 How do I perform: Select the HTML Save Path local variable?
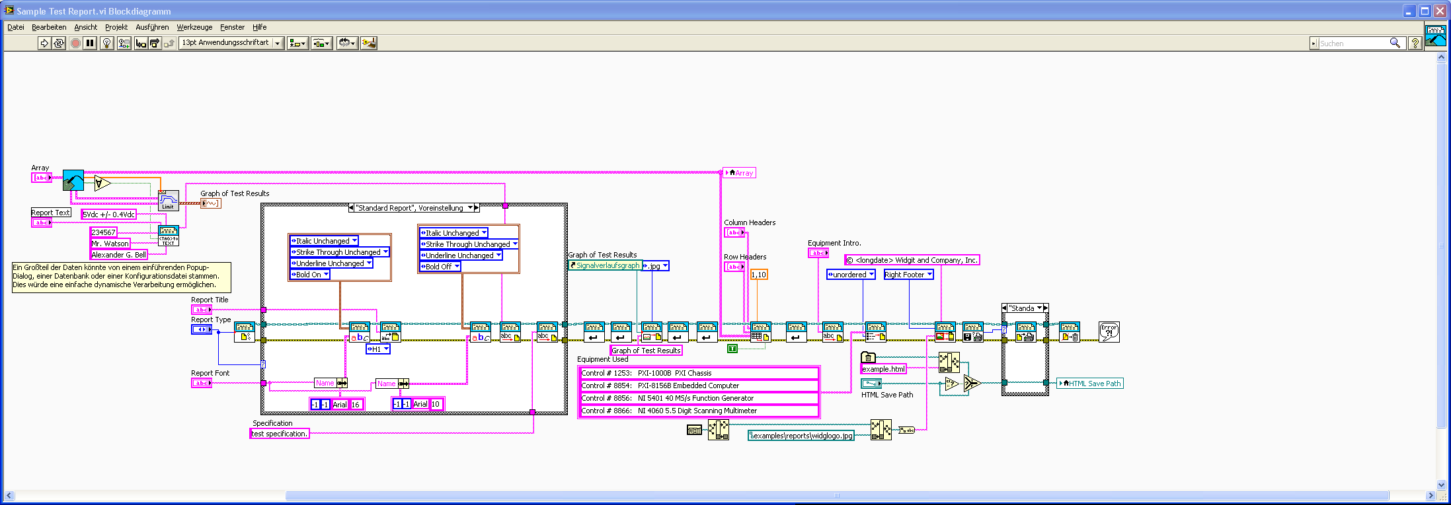click(x=1090, y=384)
